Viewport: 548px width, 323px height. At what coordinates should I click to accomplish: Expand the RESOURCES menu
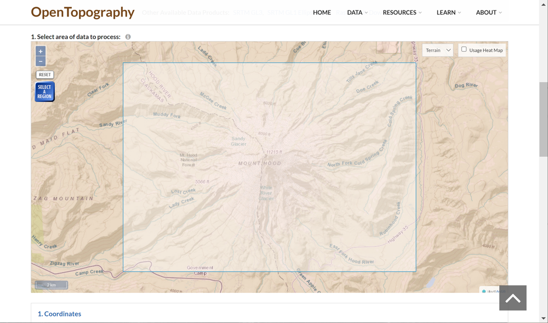point(402,12)
